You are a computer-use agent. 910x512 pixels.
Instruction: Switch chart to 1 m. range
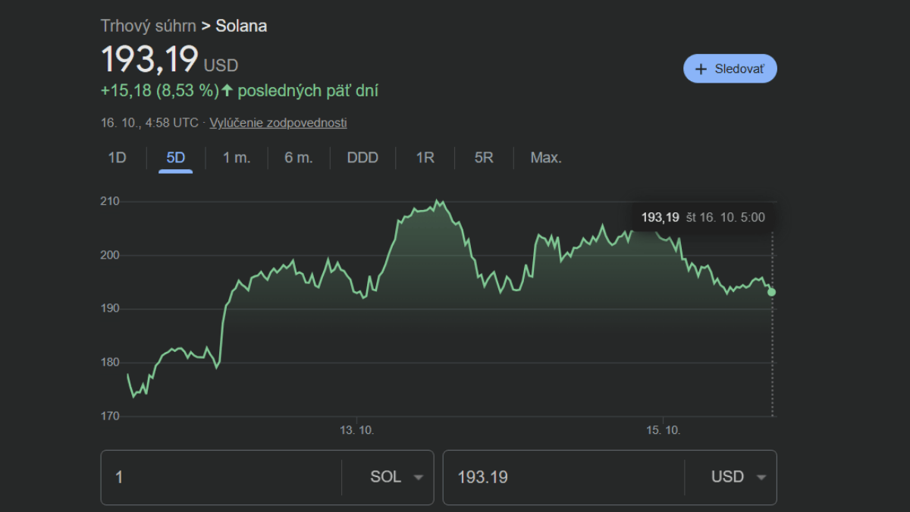coord(236,158)
